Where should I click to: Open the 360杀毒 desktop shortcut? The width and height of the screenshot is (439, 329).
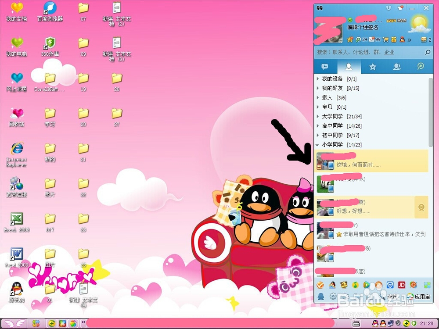[x=50, y=47]
